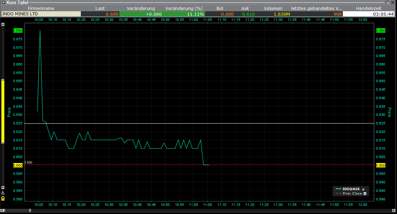This screenshot has height=214, width=397.
Task: Click the +0.060 change cell
Action: coord(141,14)
